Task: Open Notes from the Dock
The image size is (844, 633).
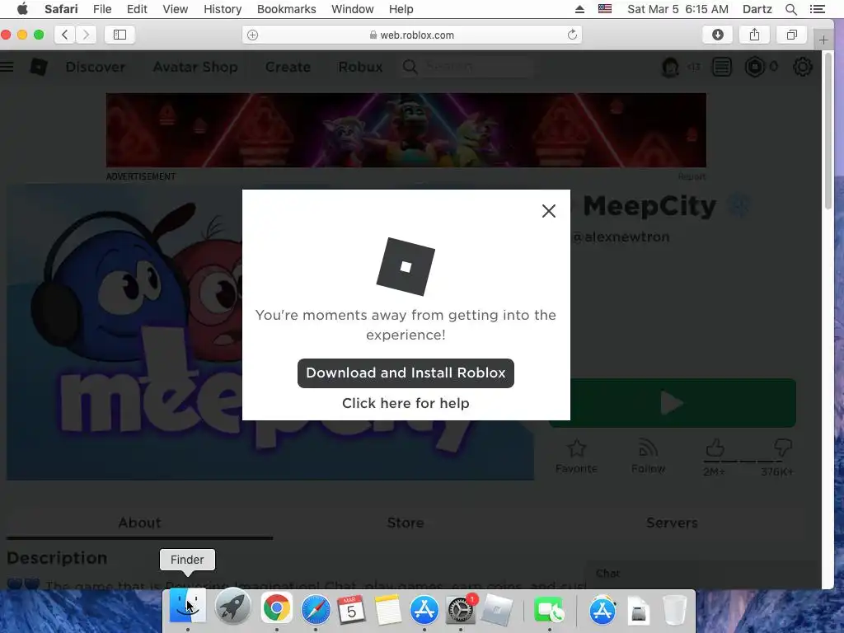Action: pos(387,610)
